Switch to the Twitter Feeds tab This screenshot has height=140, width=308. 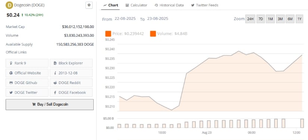coord(205,5)
